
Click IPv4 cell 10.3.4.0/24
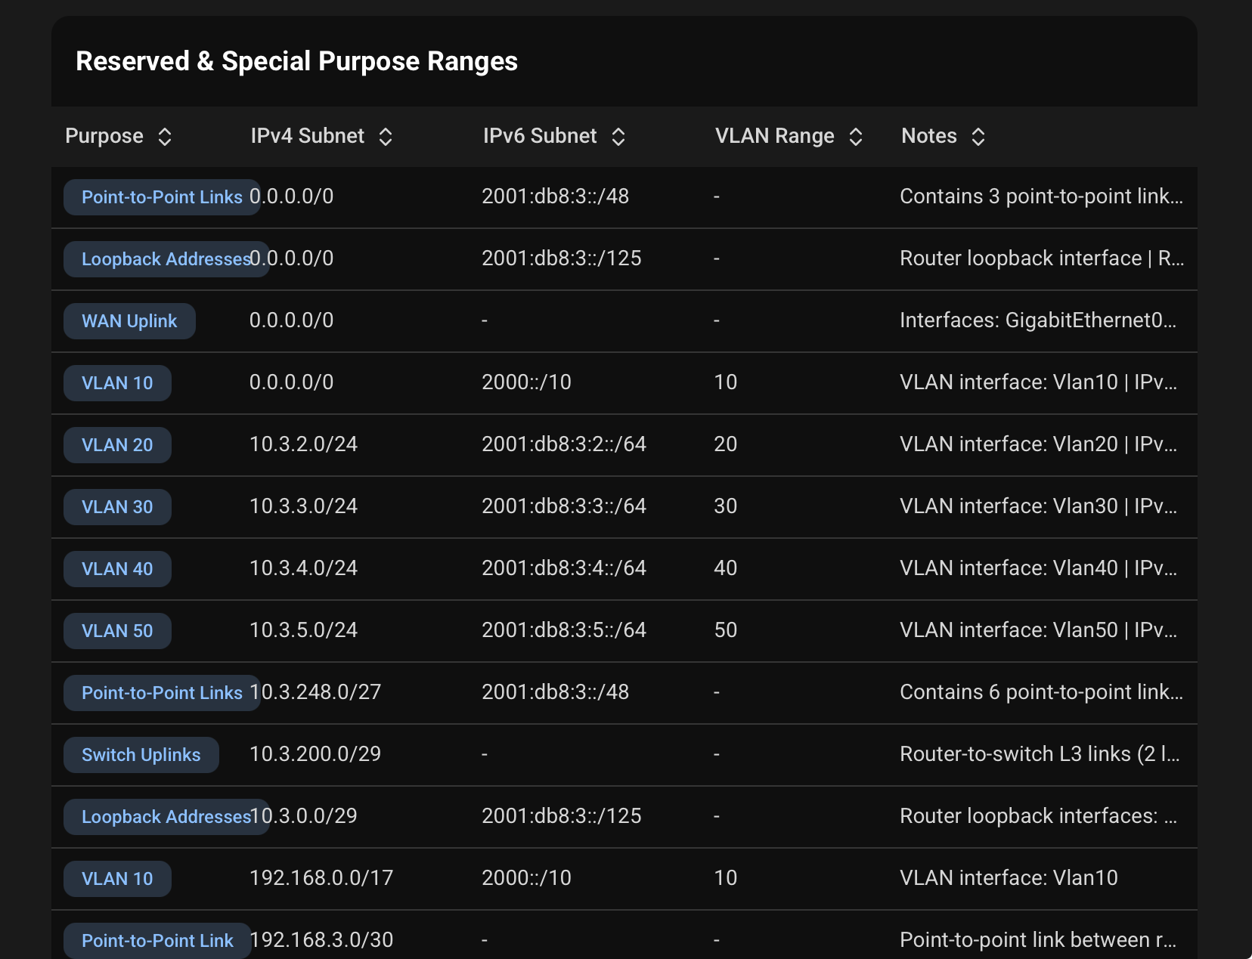[303, 568]
